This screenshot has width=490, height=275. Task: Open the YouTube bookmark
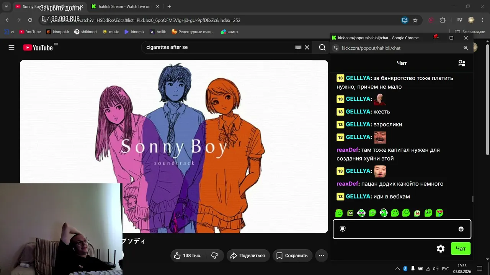point(30,32)
